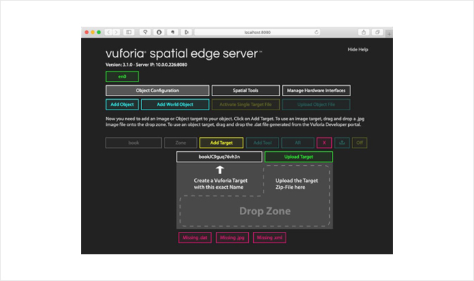The image size is (474, 281).
Task: Click the Missing .jpg status
Action: (x=232, y=237)
